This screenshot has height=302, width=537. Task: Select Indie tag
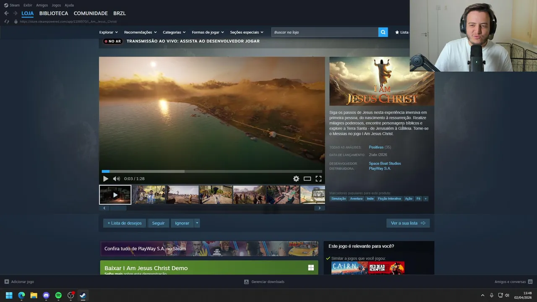pyautogui.click(x=370, y=199)
